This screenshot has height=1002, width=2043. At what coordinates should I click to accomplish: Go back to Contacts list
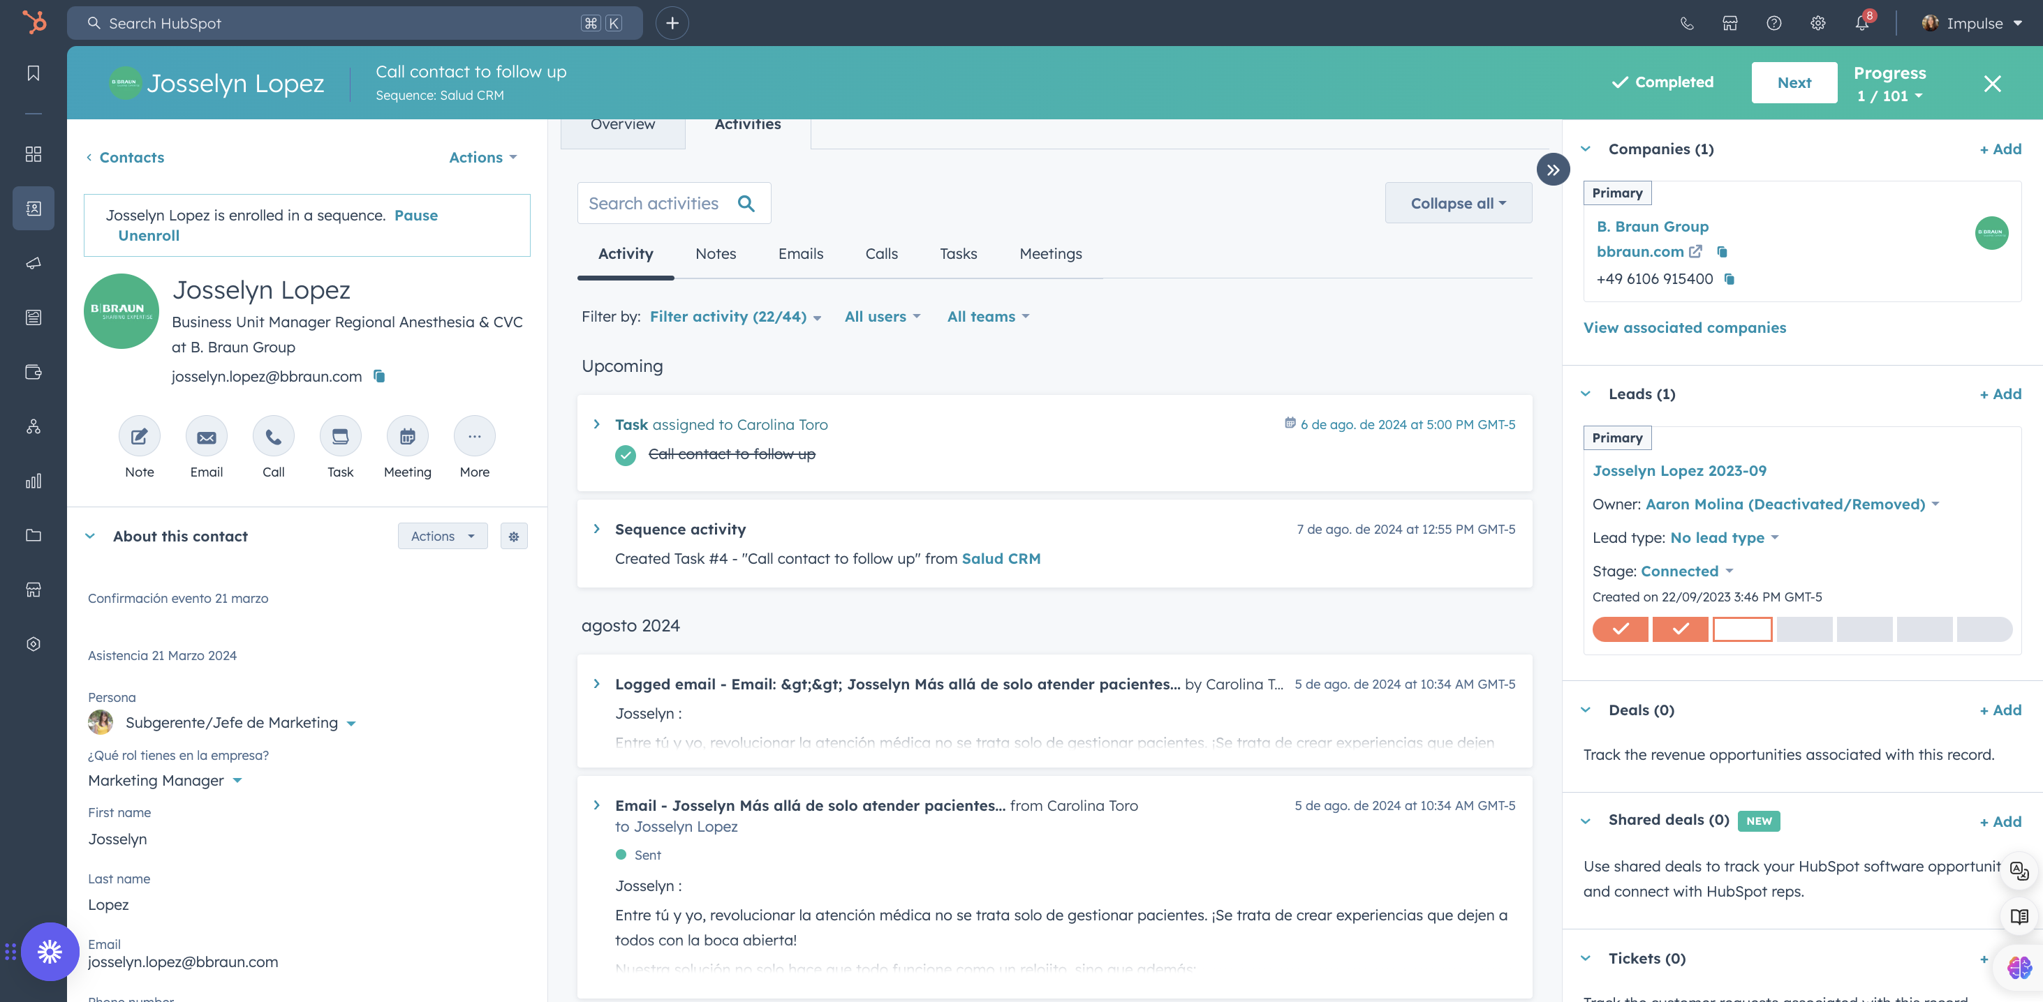125,157
